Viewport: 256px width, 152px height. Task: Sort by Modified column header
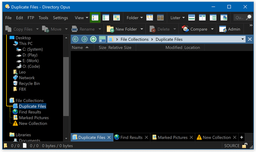point(160,47)
